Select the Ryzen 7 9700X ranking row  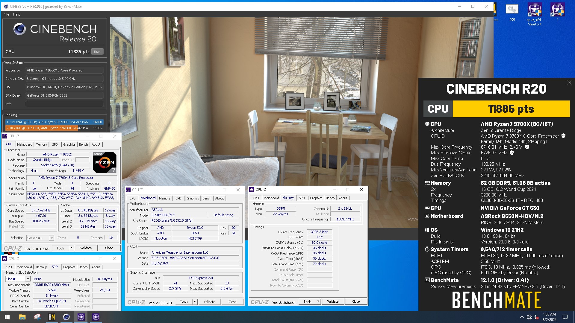(x=54, y=128)
